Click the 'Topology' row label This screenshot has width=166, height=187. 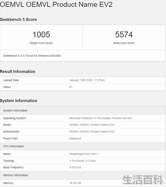[9, 161]
